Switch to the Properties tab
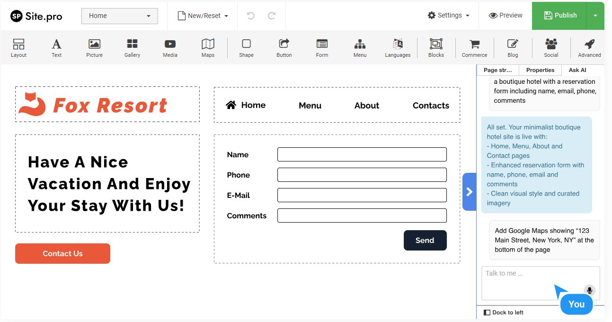The height and width of the screenshot is (322, 612). 540,70
